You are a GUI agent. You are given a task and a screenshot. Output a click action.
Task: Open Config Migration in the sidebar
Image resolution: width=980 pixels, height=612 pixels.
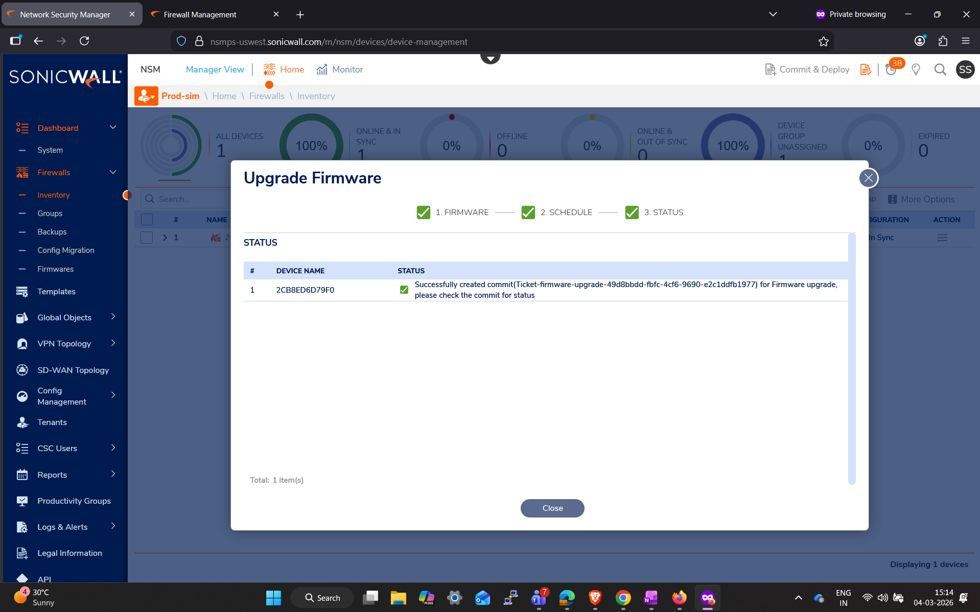tap(66, 250)
